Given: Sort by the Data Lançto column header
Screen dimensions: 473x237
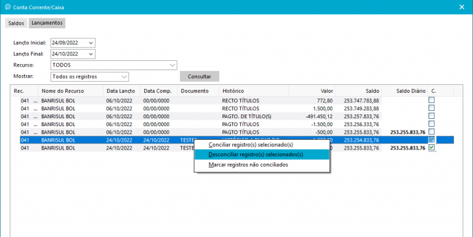Looking at the screenshot, I should (122, 91).
